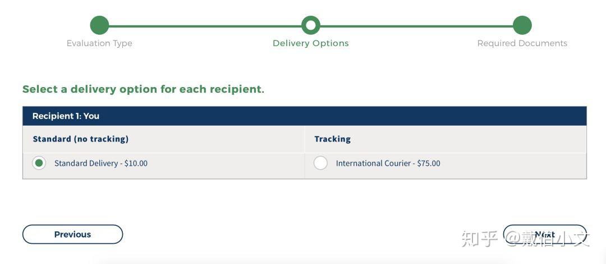Click progress line between Evaluation Type and Delivery Options
This screenshot has width=606, height=264.
205,25
